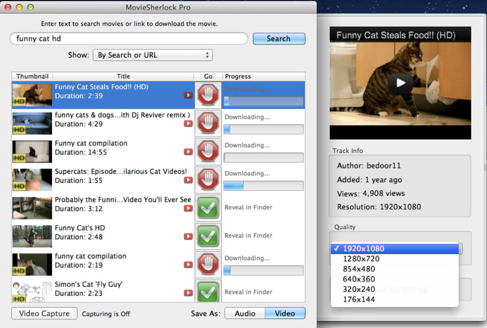The width and height of the screenshot is (487, 328).
Task: Select 'Simon's Cat 'Fly Guy'' title text
Action: pyautogui.click(x=88, y=284)
